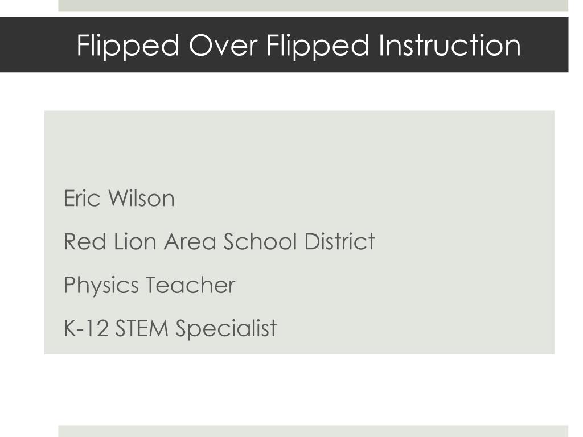Click the word 'Over' in the title
Screen dimensions: 583x437
pos(223,46)
